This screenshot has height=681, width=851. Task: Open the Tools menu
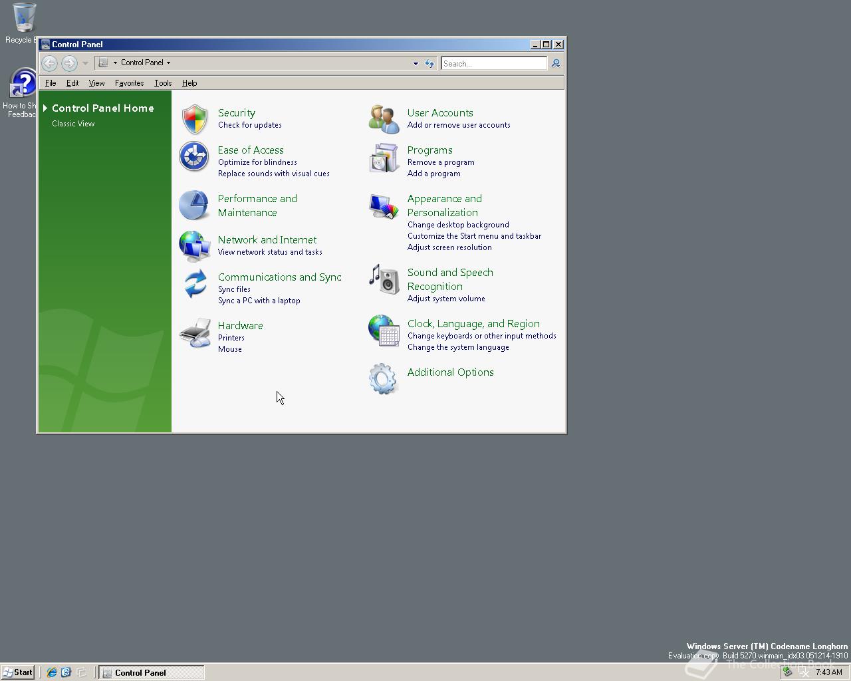coord(163,83)
